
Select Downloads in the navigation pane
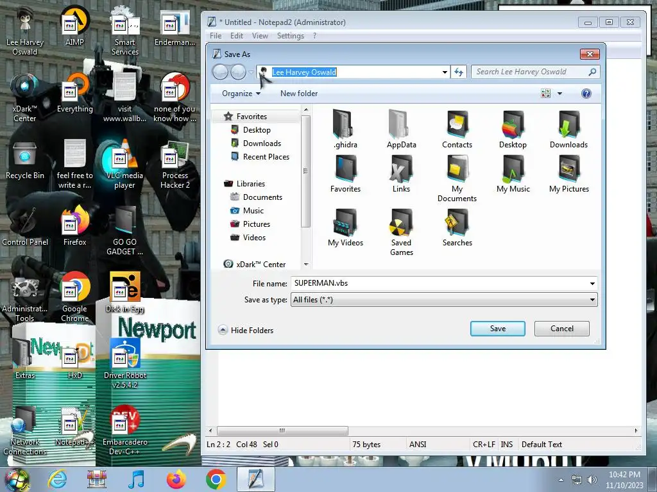tap(262, 143)
